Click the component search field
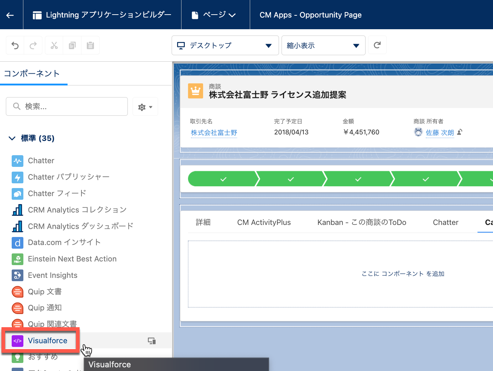 coord(67,106)
